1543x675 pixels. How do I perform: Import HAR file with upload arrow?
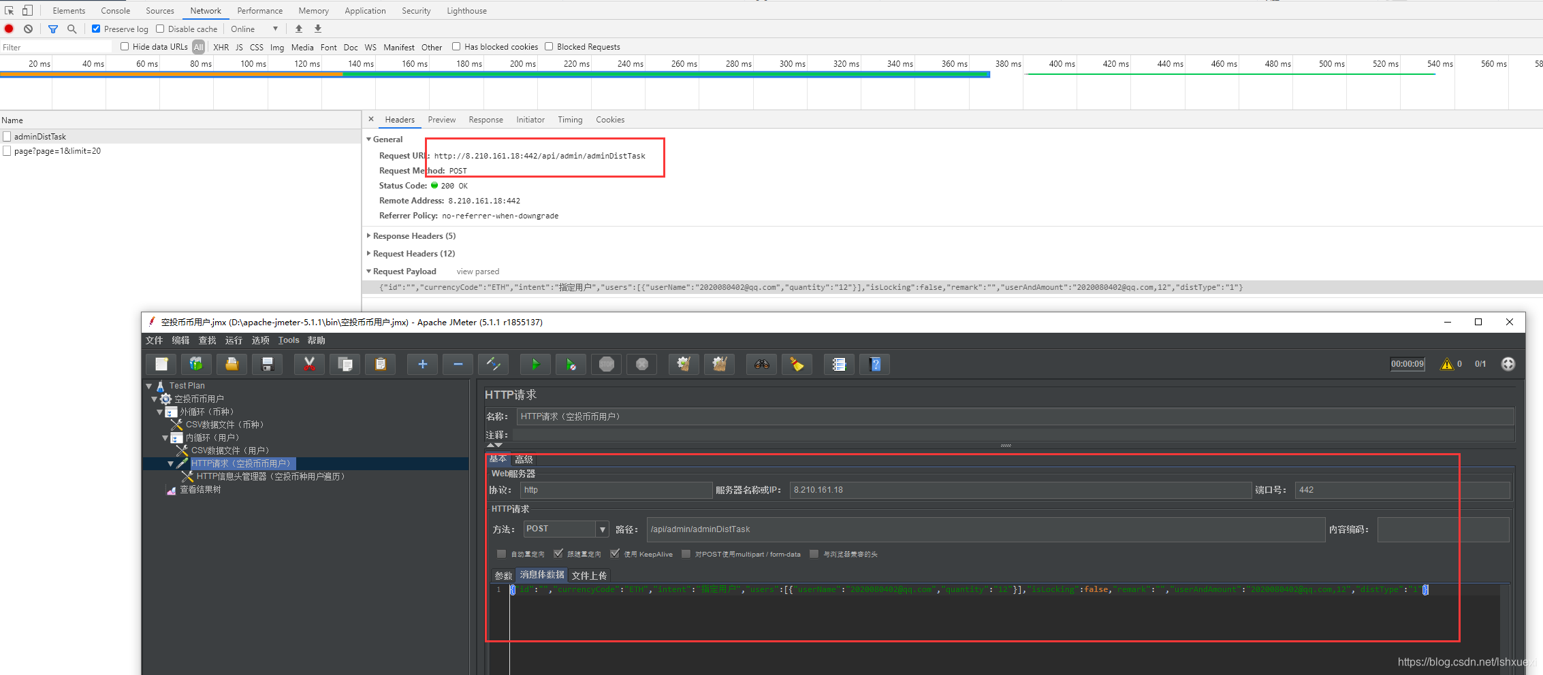coord(298,29)
